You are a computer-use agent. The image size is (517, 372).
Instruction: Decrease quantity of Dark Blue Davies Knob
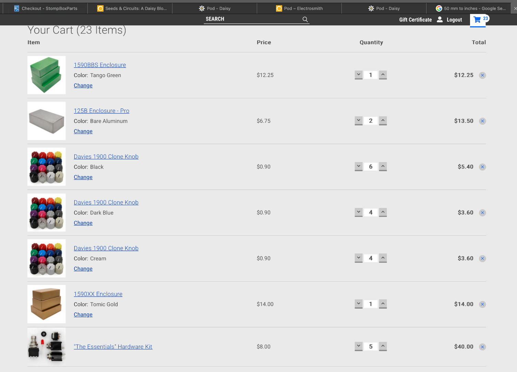(x=359, y=213)
